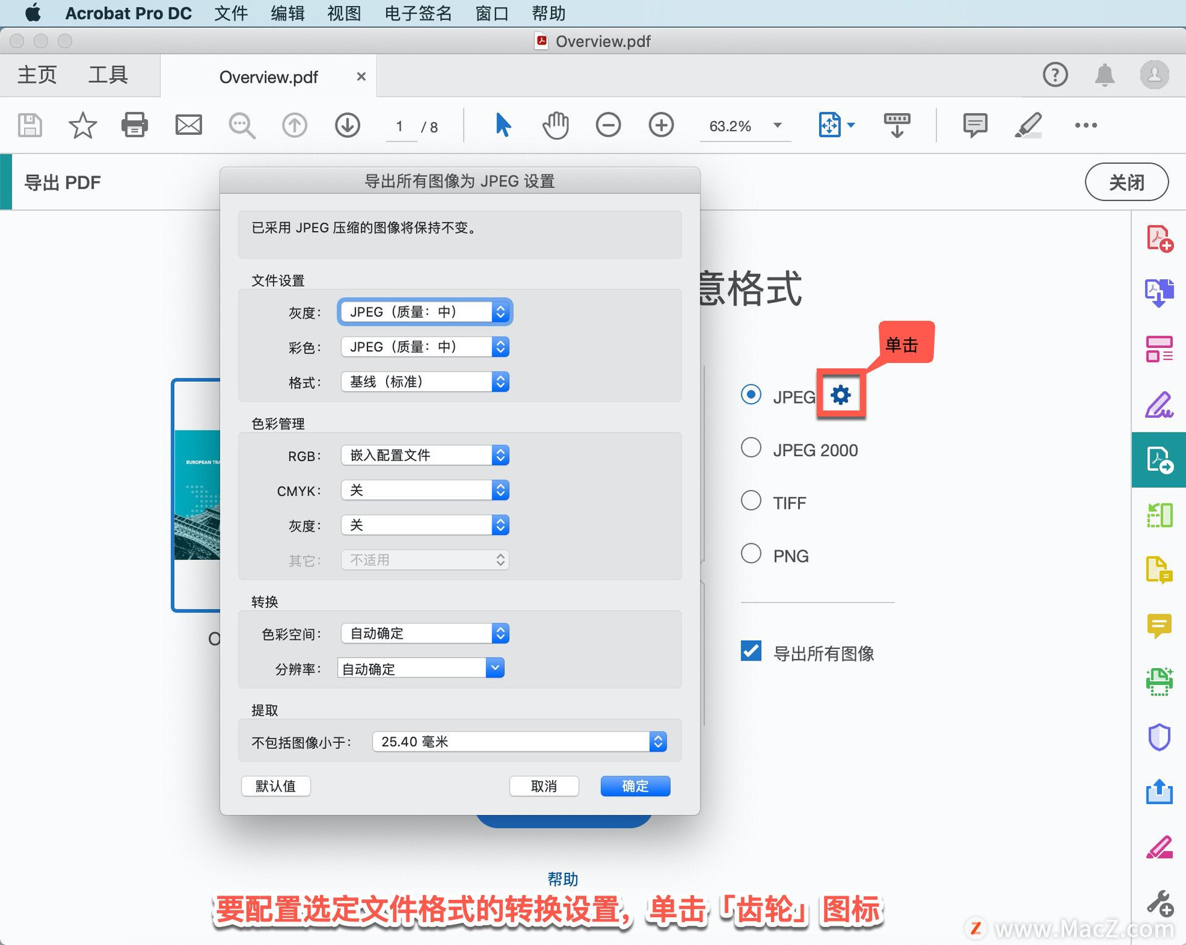This screenshot has height=945, width=1186.
Task: Open the 电子签名 menu
Action: (x=418, y=13)
